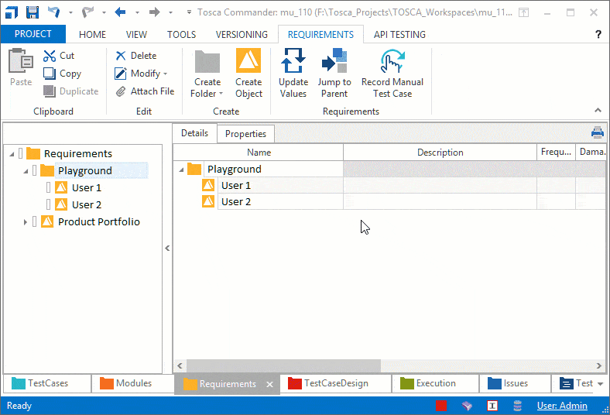The height and width of the screenshot is (415, 610).
Task: Click the scrollbar right arrow
Action: [x=598, y=365]
